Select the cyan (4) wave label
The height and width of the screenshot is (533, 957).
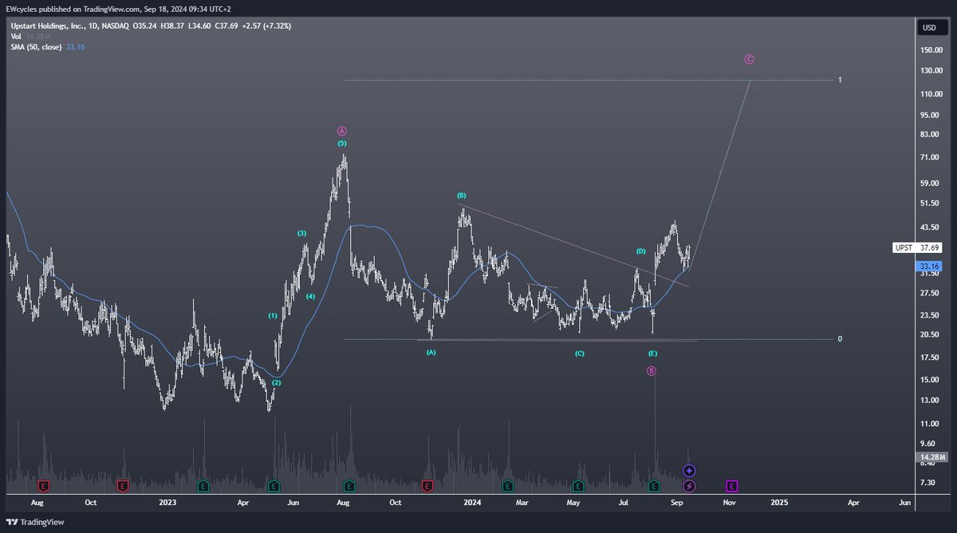tap(310, 297)
